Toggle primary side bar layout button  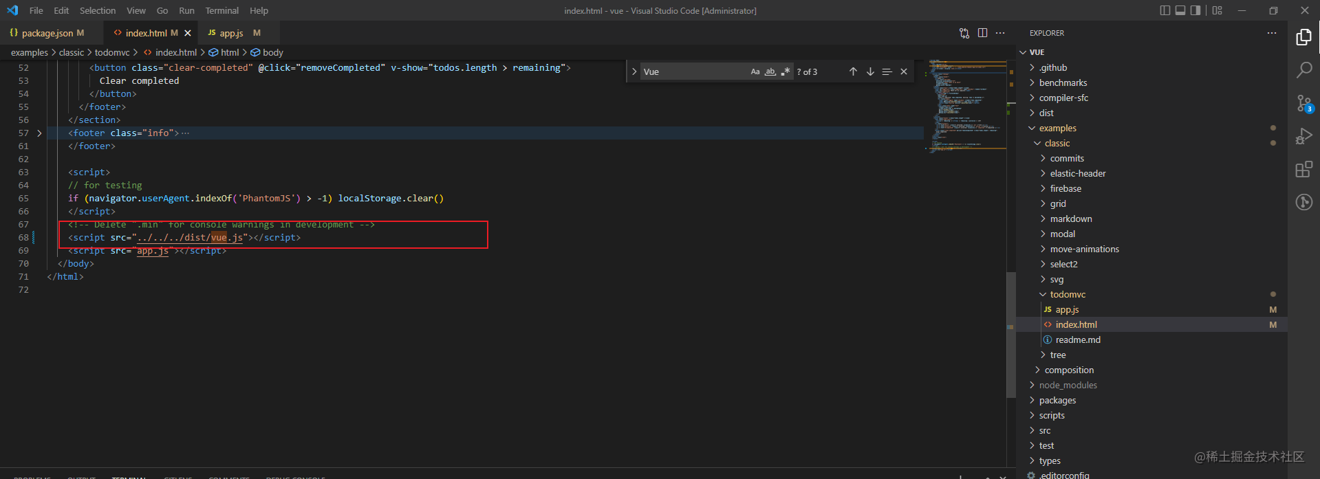tap(1165, 10)
